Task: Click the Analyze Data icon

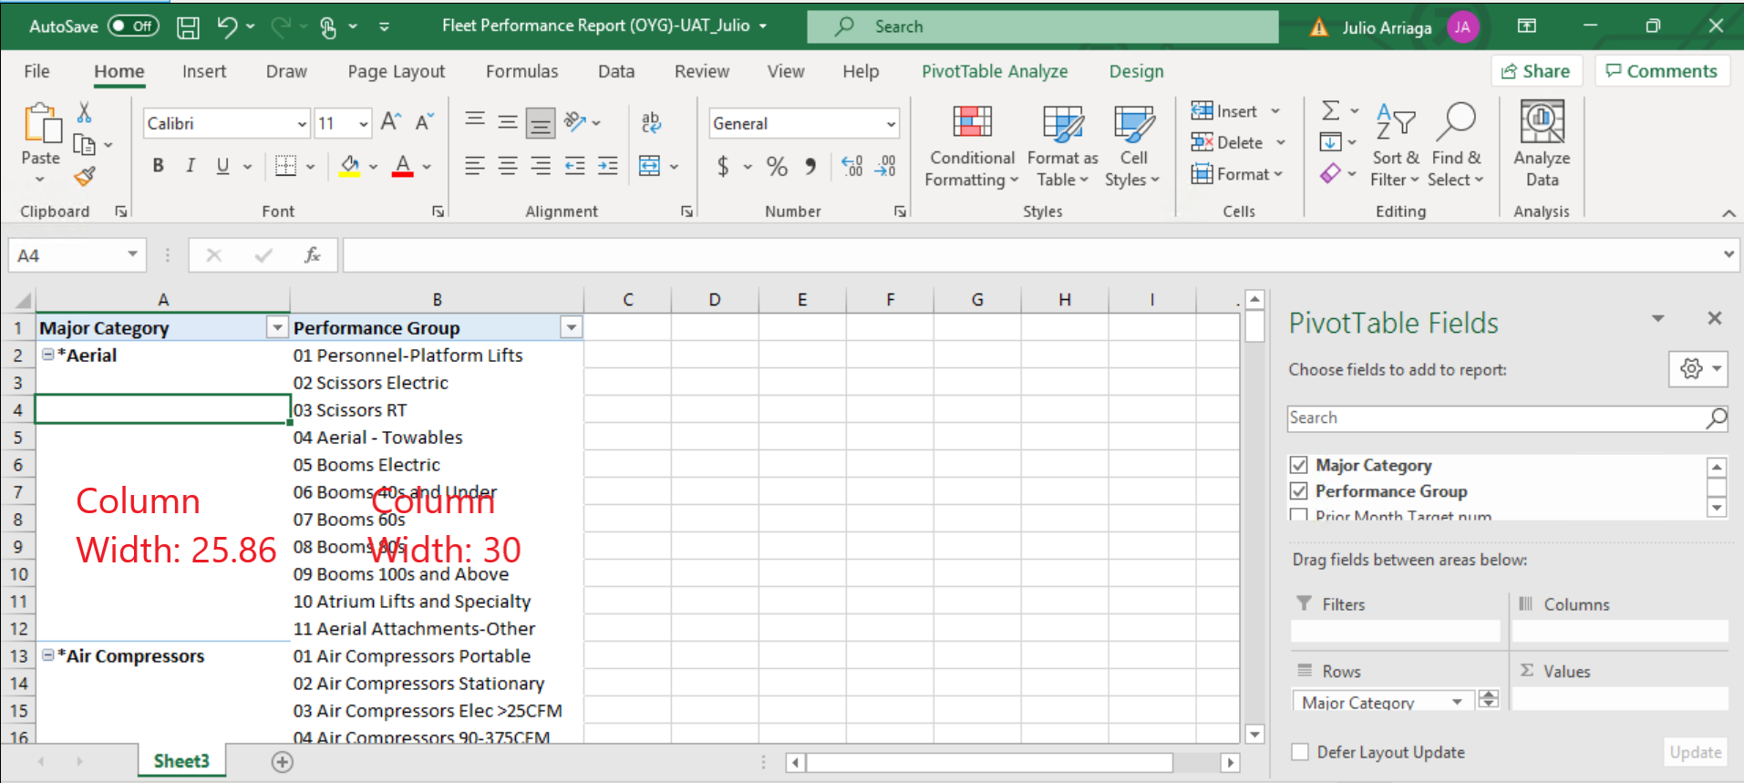Action: 1541,146
